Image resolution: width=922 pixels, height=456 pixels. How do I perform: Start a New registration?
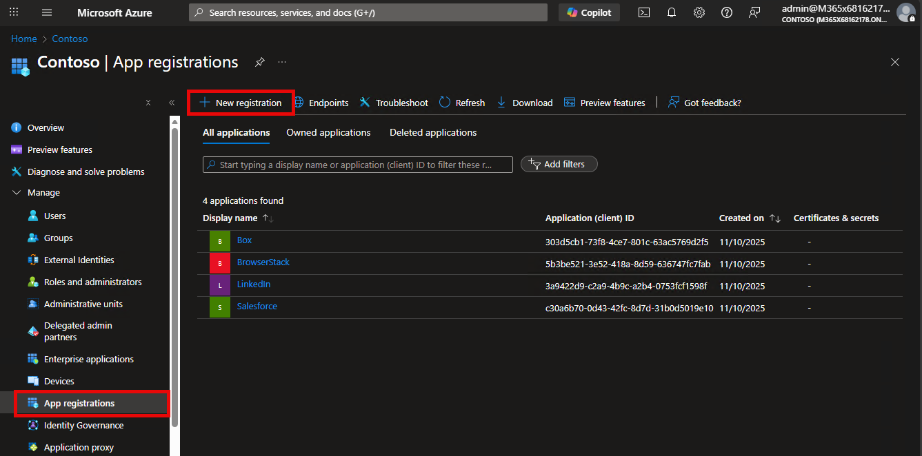pos(241,102)
